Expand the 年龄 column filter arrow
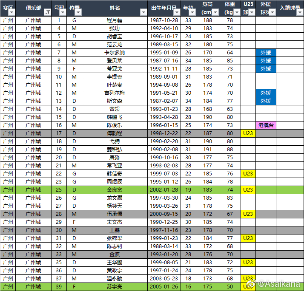The image size is (304, 291). 191,12
